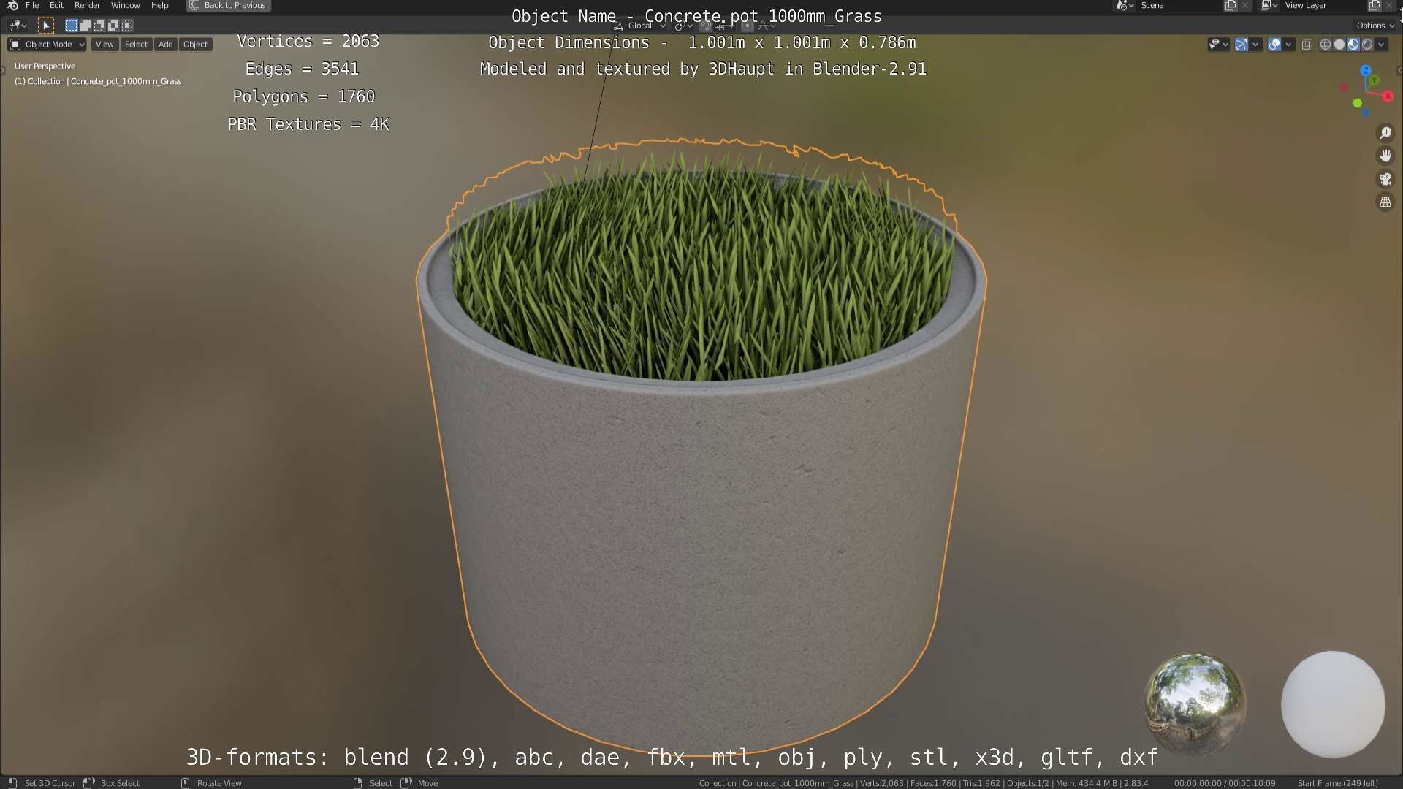Click the negative Y axis gizmo dot
The height and width of the screenshot is (789, 1403).
[1357, 103]
